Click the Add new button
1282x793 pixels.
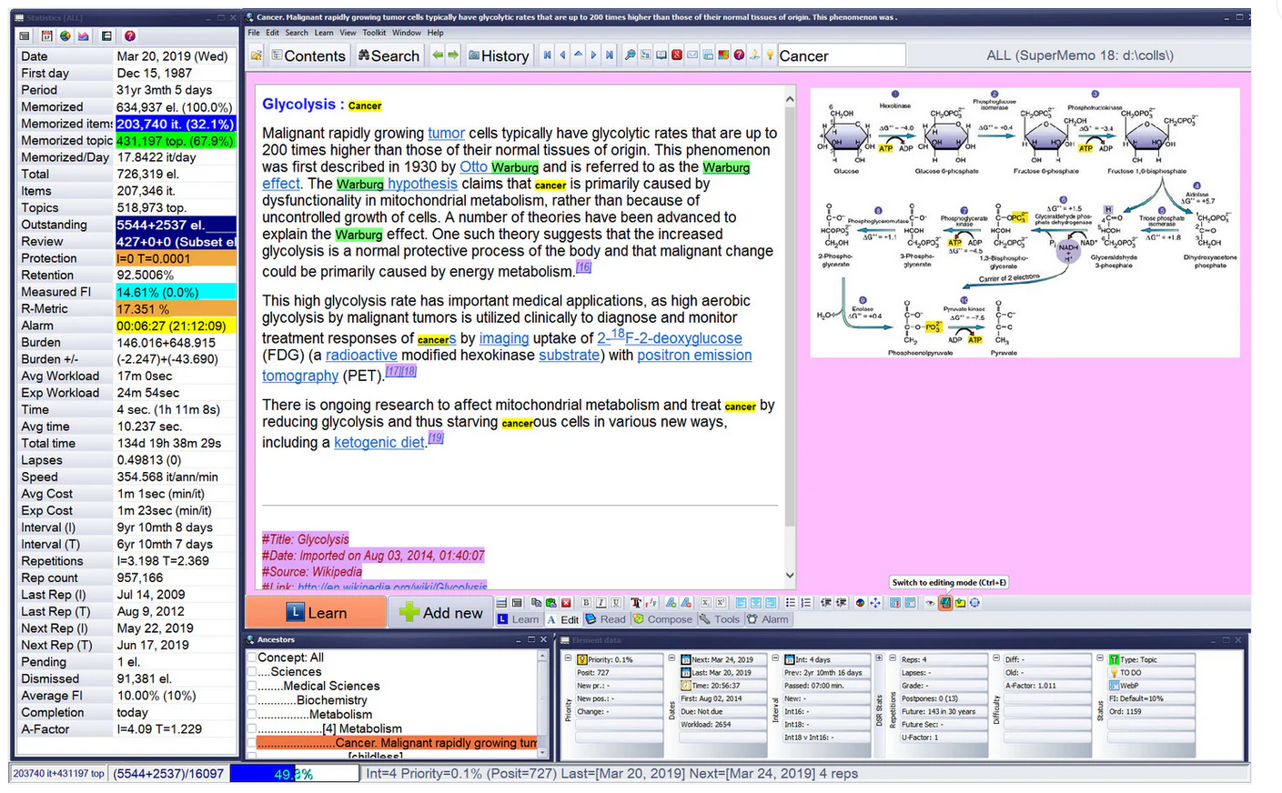pyautogui.click(x=440, y=613)
